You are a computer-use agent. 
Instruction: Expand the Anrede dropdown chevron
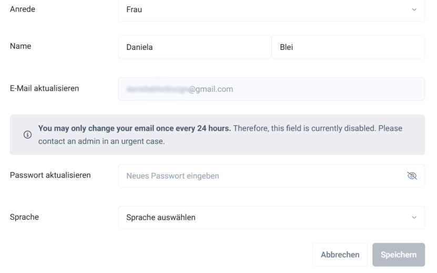tap(414, 10)
